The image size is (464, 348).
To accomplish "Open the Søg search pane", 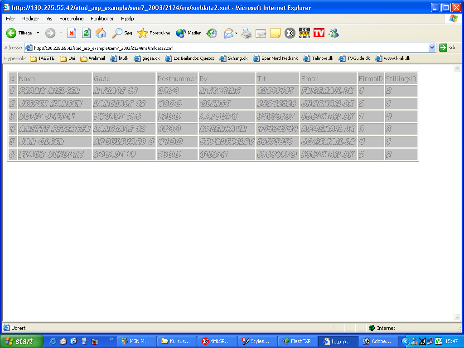I will coord(122,33).
